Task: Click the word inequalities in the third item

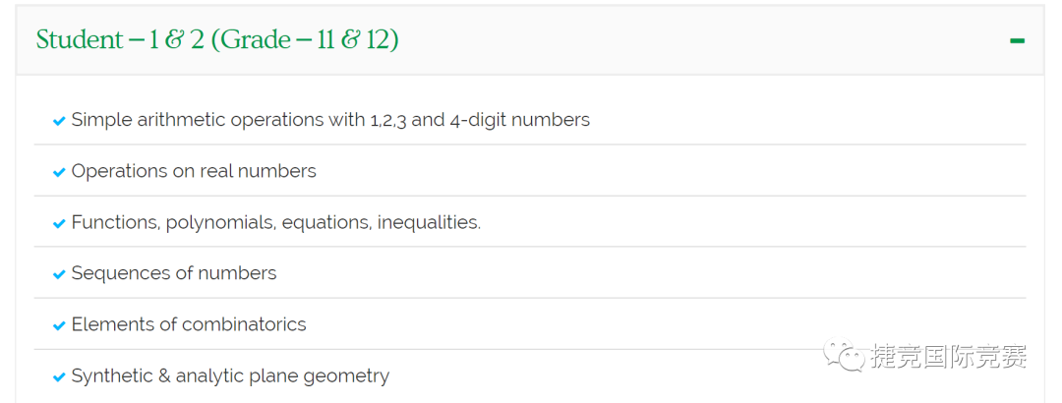Action: 429,223
